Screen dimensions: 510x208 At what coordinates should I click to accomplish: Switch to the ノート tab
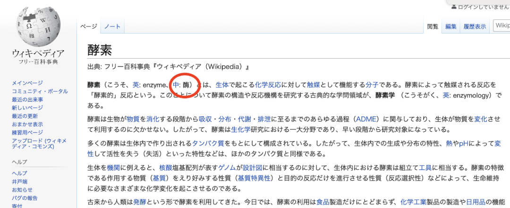pos(112,26)
